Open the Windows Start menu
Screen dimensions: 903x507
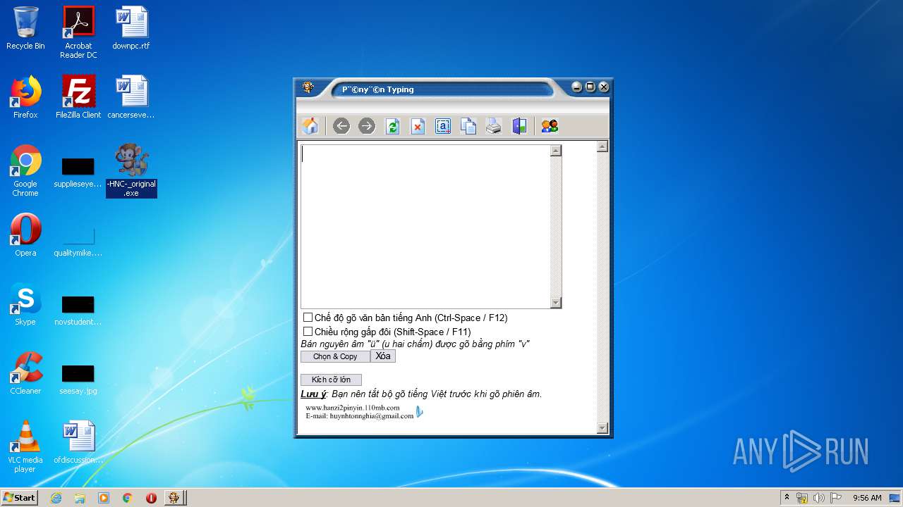(19, 498)
